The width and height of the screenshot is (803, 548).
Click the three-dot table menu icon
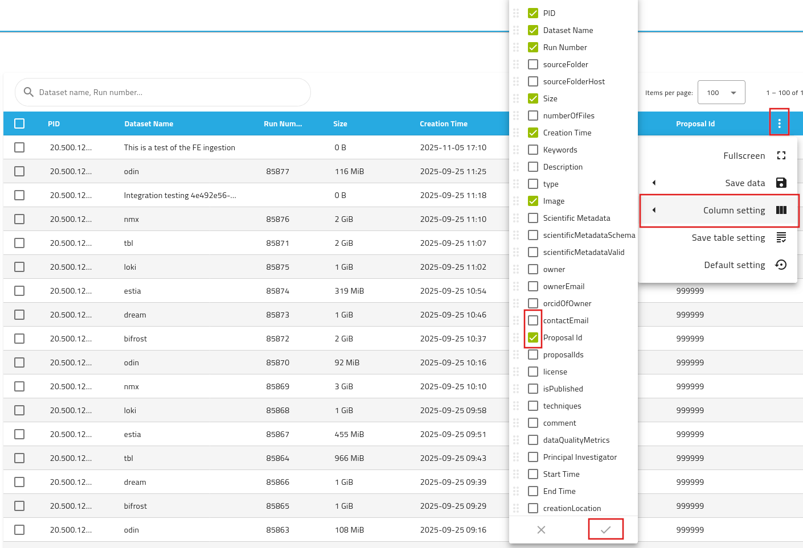point(779,123)
